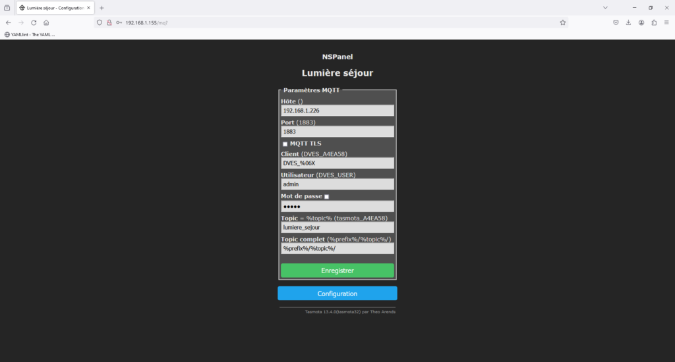Image resolution: width=675 pixels, height=362 pixels.
Task: Go back to the previous page
Action: 9,23
